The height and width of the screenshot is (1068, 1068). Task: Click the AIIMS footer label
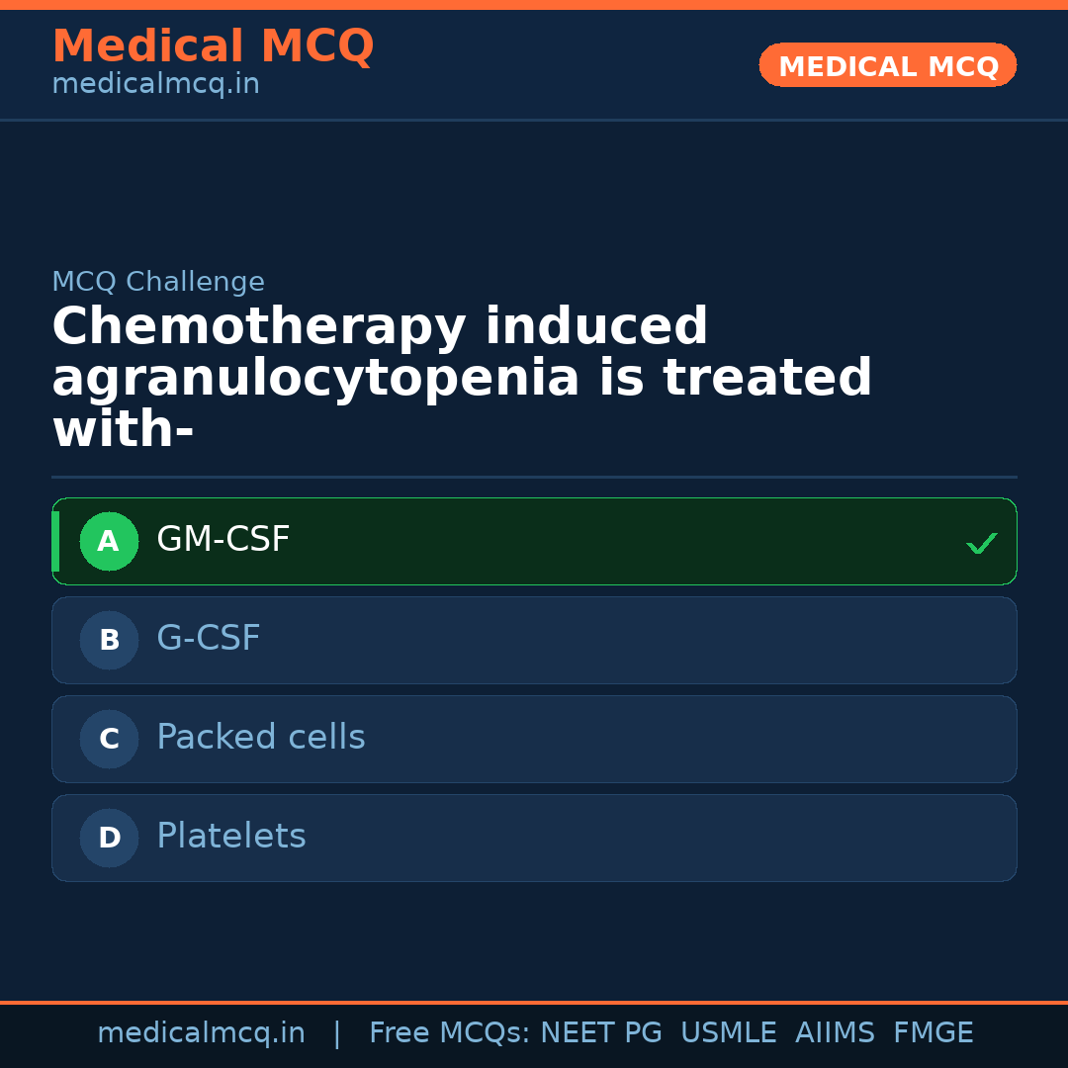click(835, 1033)
